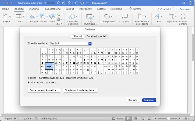Viewport: 195px width, 121px height.
Task: Switch to Caratteri speciali tab in dialog
Action: click(96, 36)
